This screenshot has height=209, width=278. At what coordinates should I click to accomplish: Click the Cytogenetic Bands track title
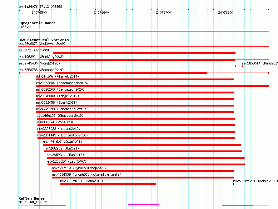click(x=37, y=23)
